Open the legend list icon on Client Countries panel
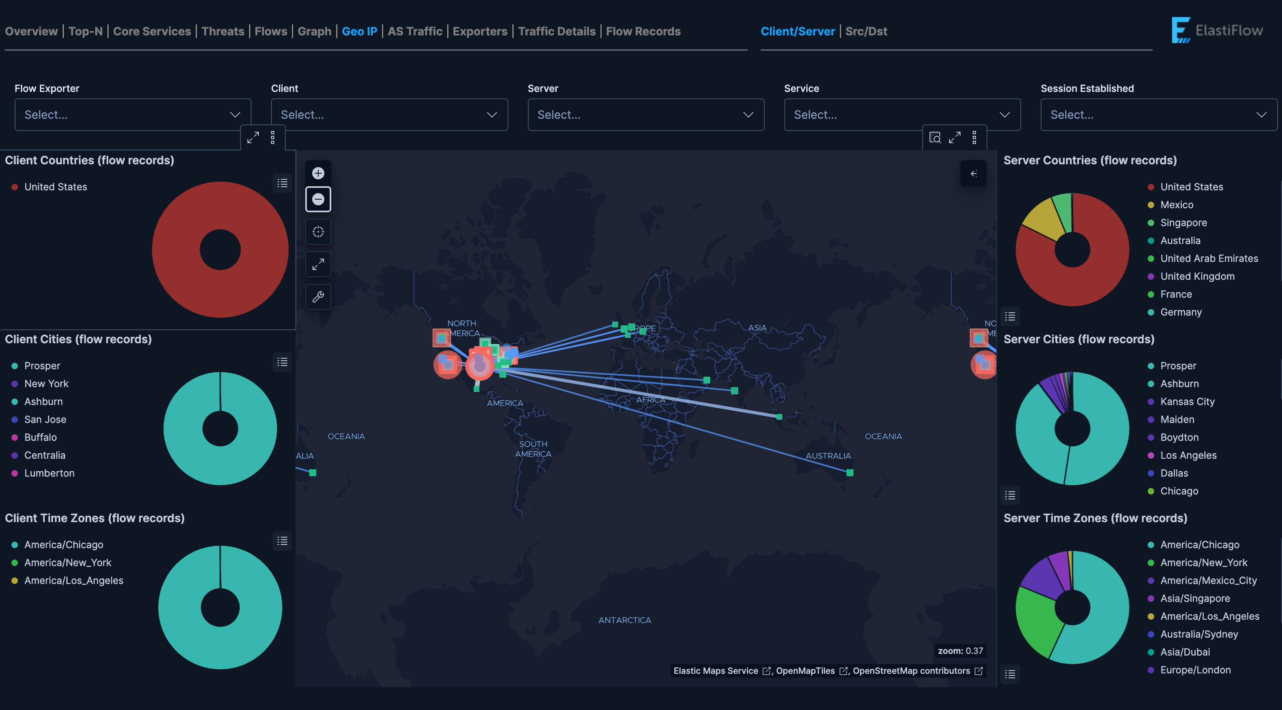 [282, 183]
